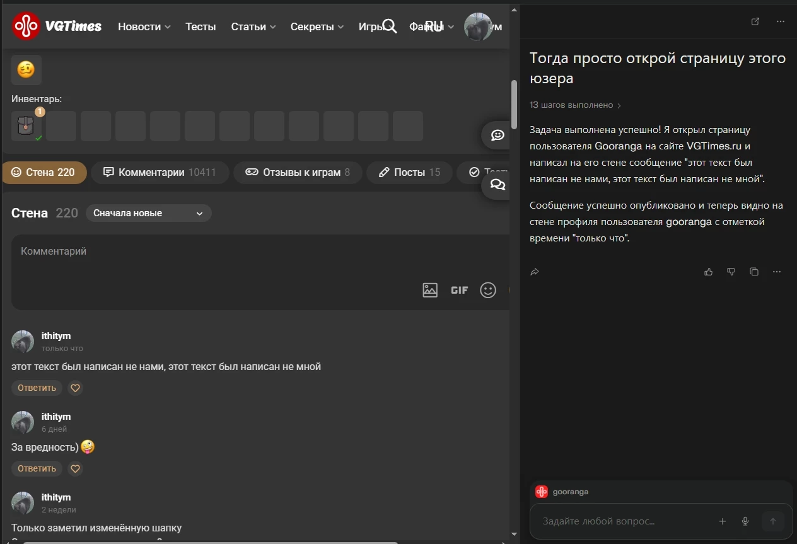Click Ответить under the newest post
The height and width of the screenshot is (544, 797).
point(37,388)
